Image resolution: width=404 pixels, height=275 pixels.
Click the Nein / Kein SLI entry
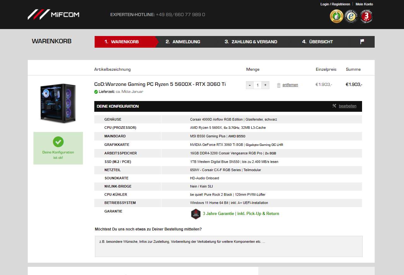[x=202, y=186]
